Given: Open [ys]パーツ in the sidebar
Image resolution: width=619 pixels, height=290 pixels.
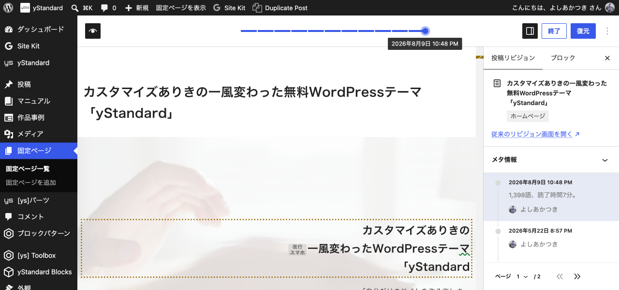Looking at the screenshot, I should pyautogui.click(x=39, y=200).
